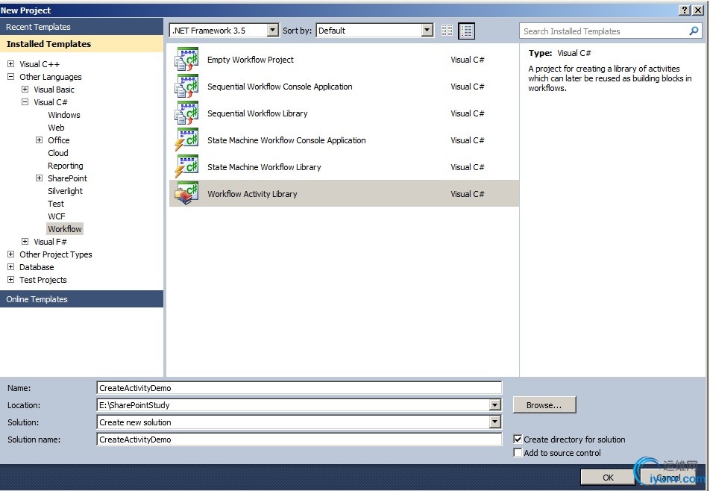Select the Workflow tree item
The image size is (710, 491).
(x=65, y=229)
